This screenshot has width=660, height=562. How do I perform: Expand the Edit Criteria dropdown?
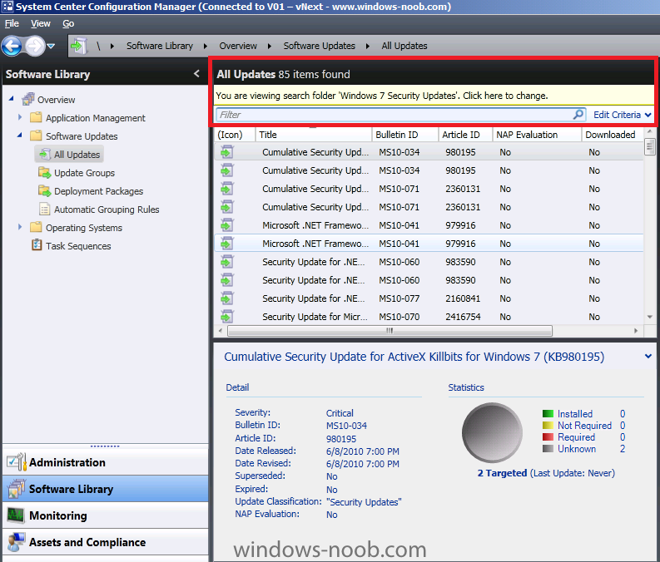pyautogui.click(x=622, y=115)
